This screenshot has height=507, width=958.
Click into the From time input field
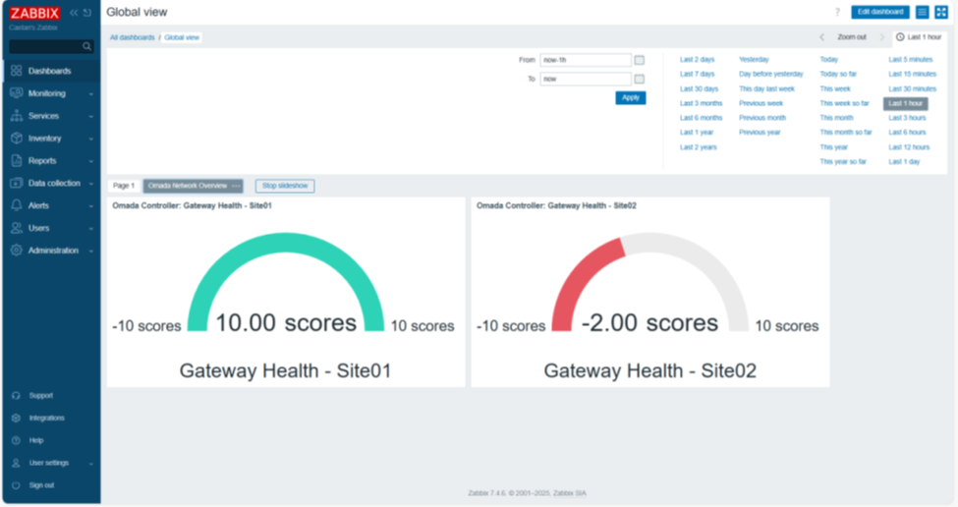click(585, 60)
